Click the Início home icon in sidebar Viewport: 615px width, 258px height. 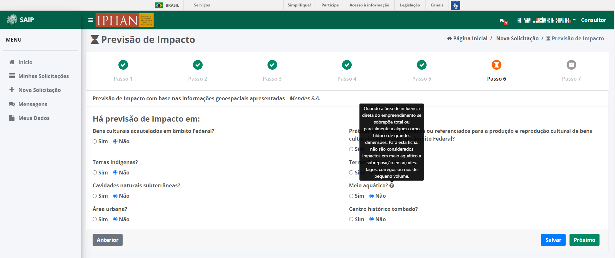pos(12,62)
